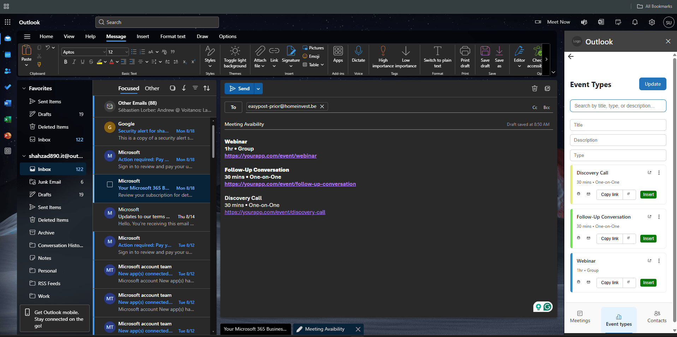Collapse the shahzad890.it account folders
The width and height of the screenshot is (677, 337).
pyautogui.click(x=24, y=156)
